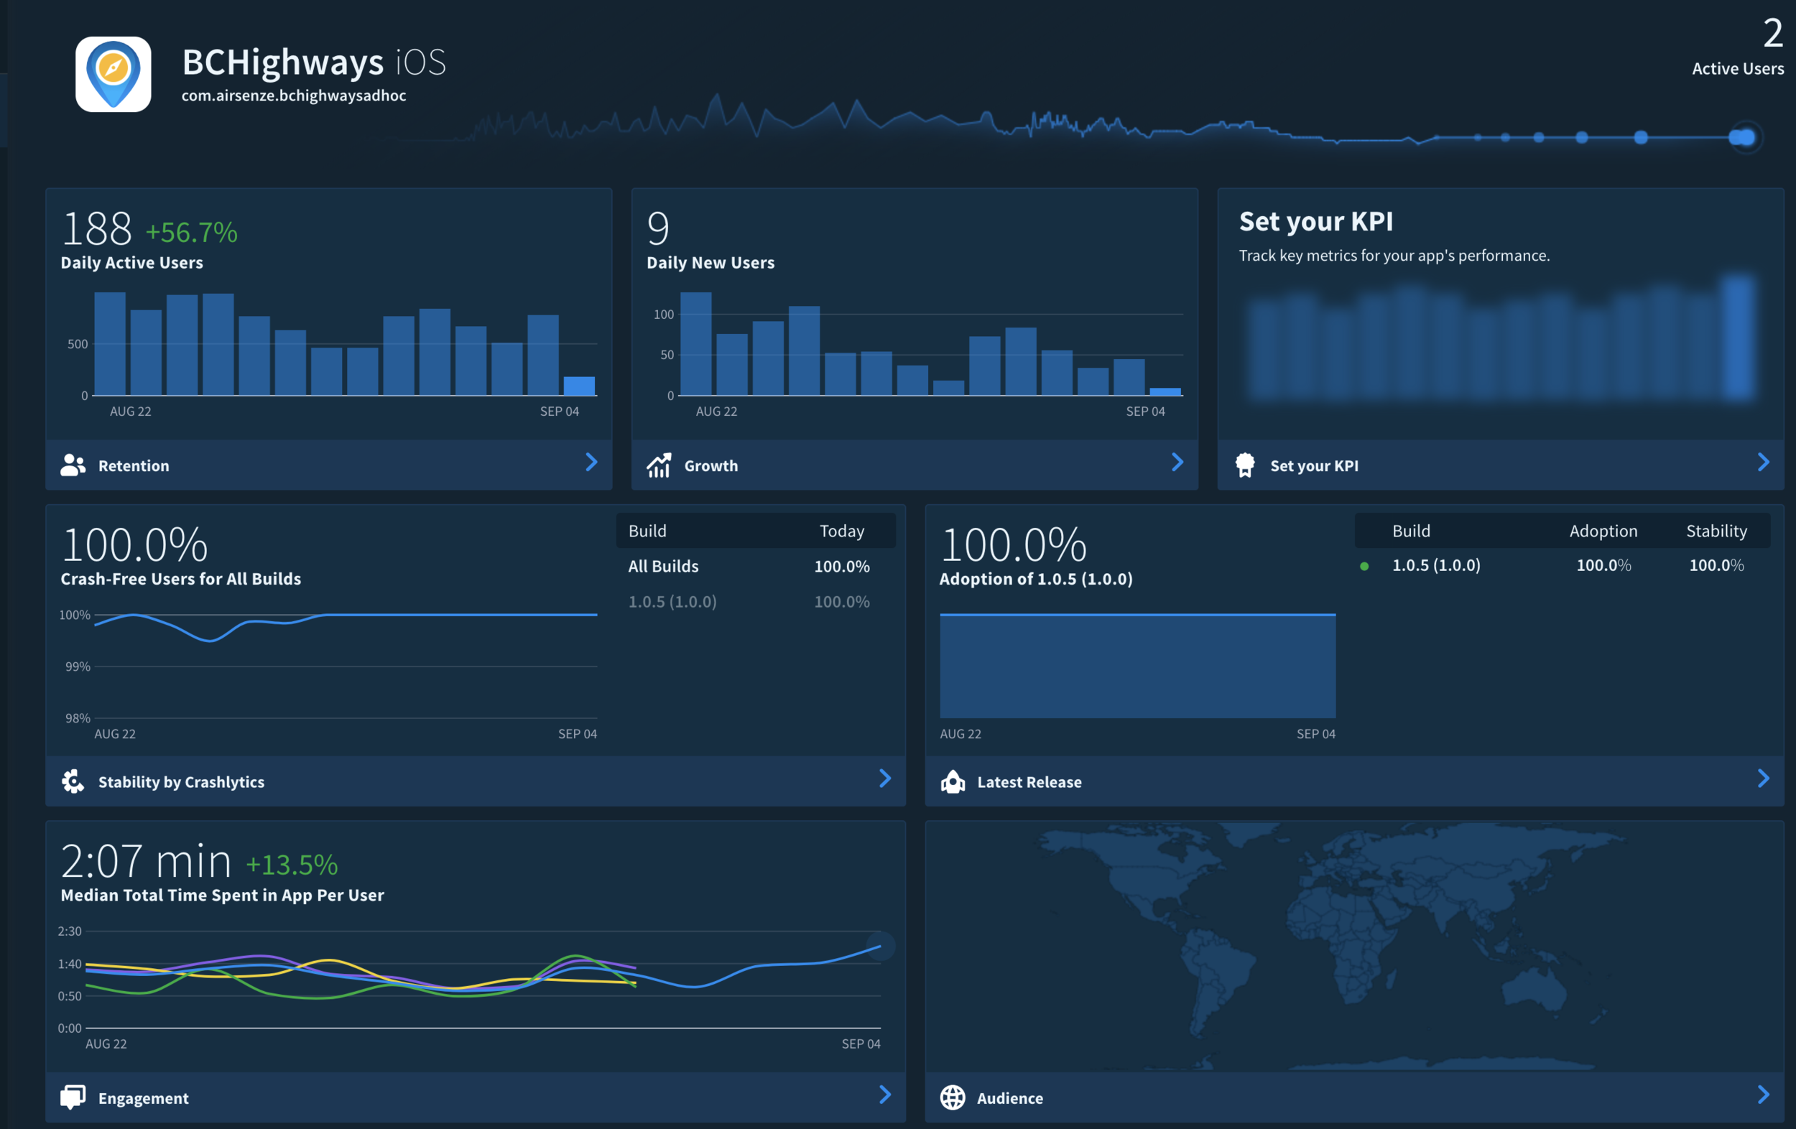This screenshot has width=1796, height=1129.
Task: Click the blurred KPI chart preview
Action: (1501, 339)
